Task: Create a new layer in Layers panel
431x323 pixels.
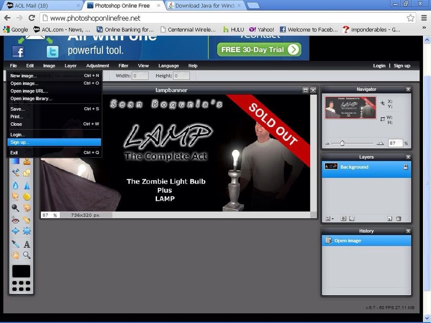Action: tap(390, 219)
